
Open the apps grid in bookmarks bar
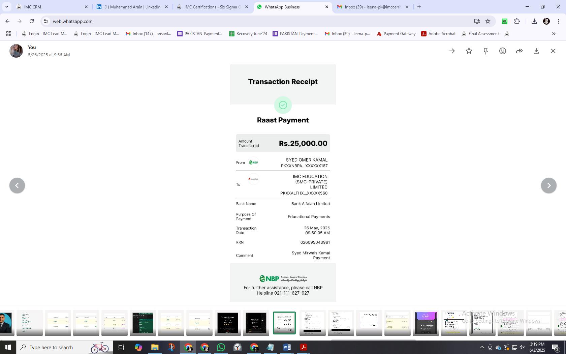pyautogui.click(x=9, y=34)
